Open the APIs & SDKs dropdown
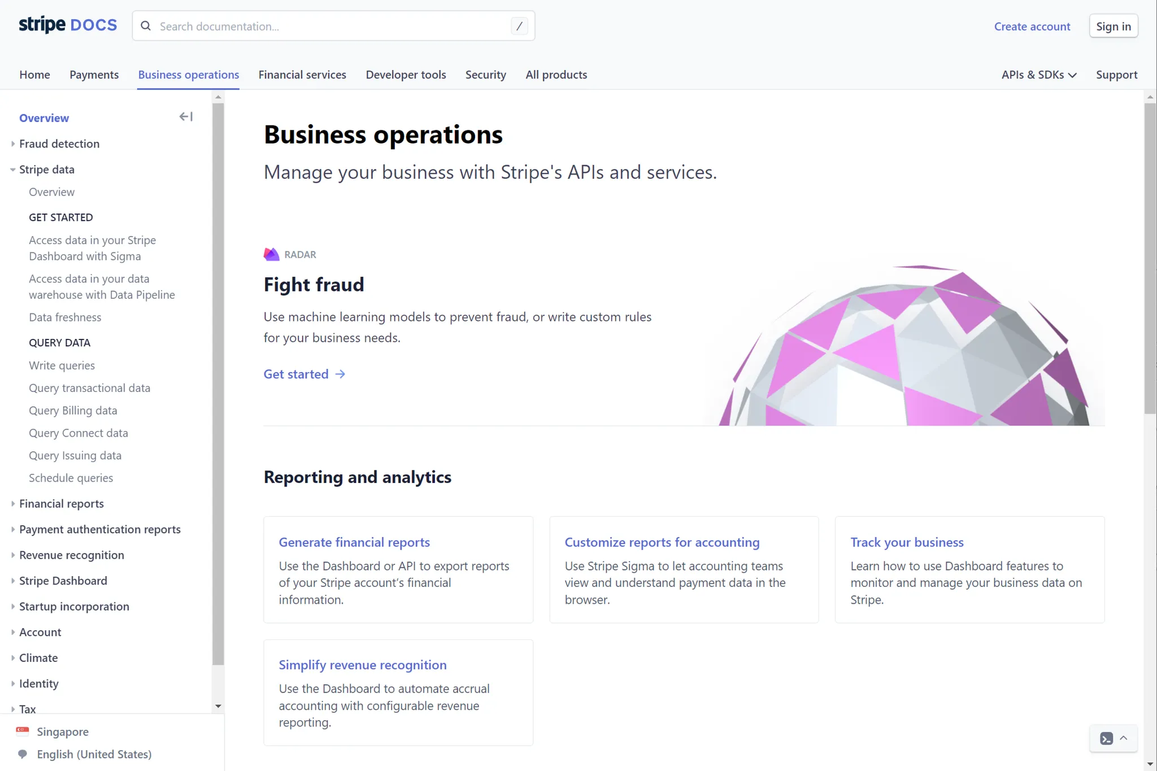Viewport: 1157px width, 771px height. [x=1038, y=75]
